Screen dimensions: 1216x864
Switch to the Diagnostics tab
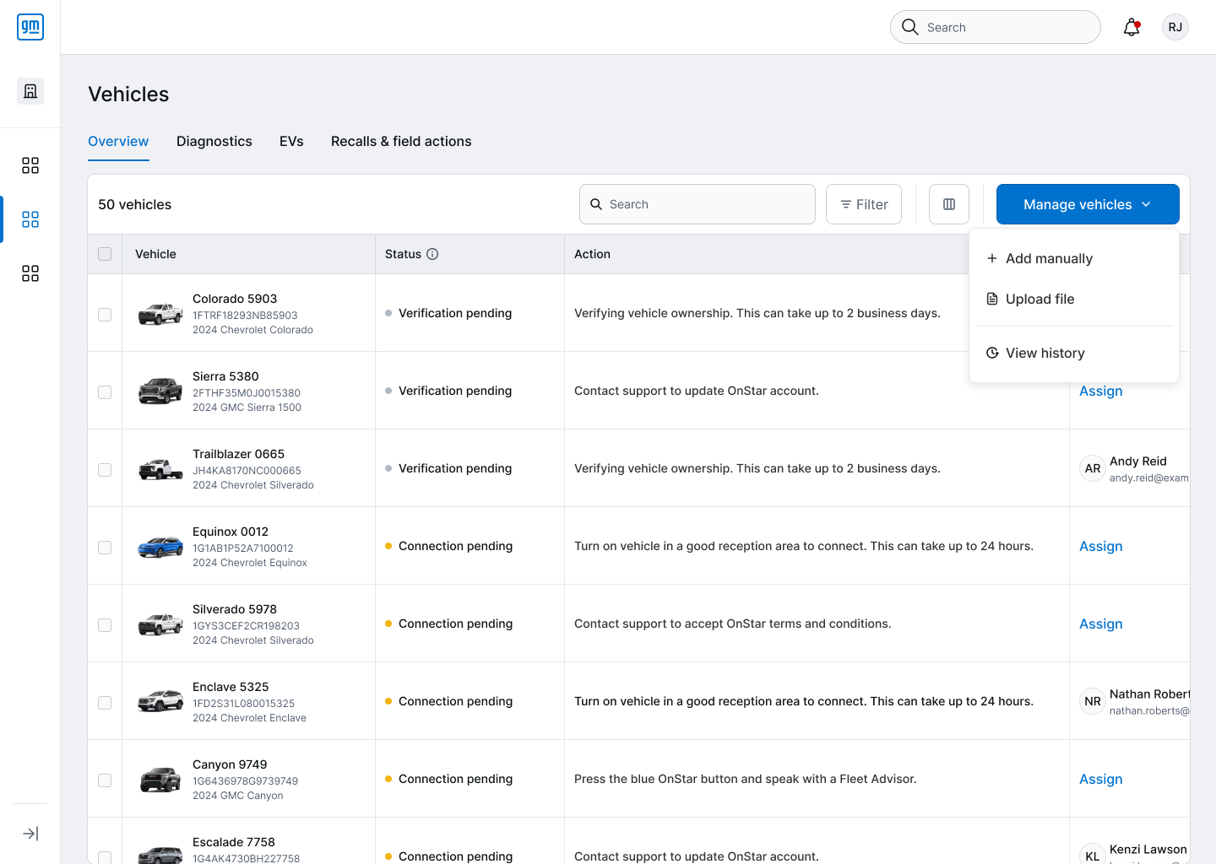click(x=214, y=141)
